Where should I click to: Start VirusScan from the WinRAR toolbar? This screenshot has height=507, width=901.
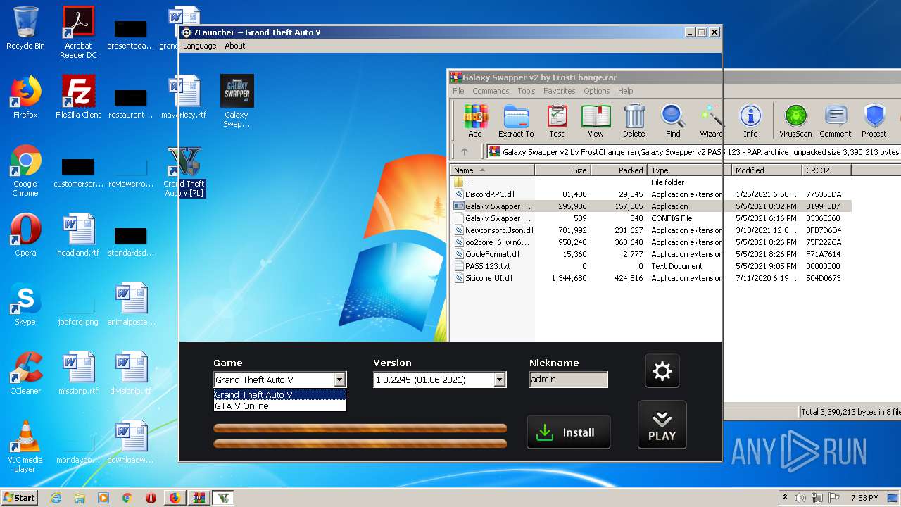795,120
